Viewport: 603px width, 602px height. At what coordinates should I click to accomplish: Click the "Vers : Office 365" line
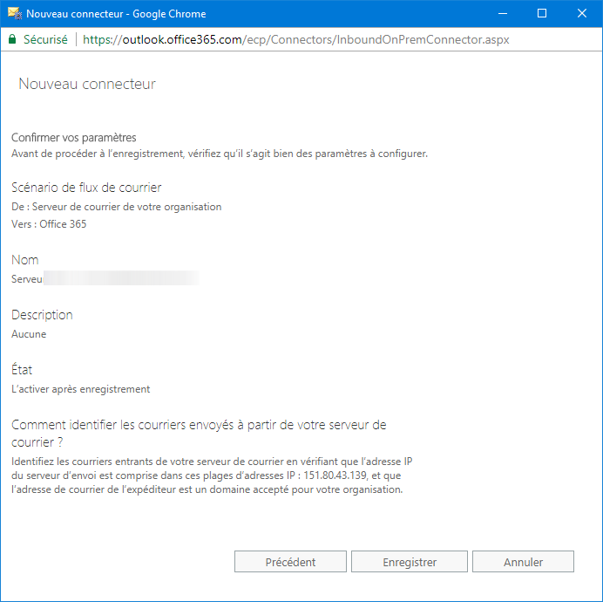coord(49,224)
